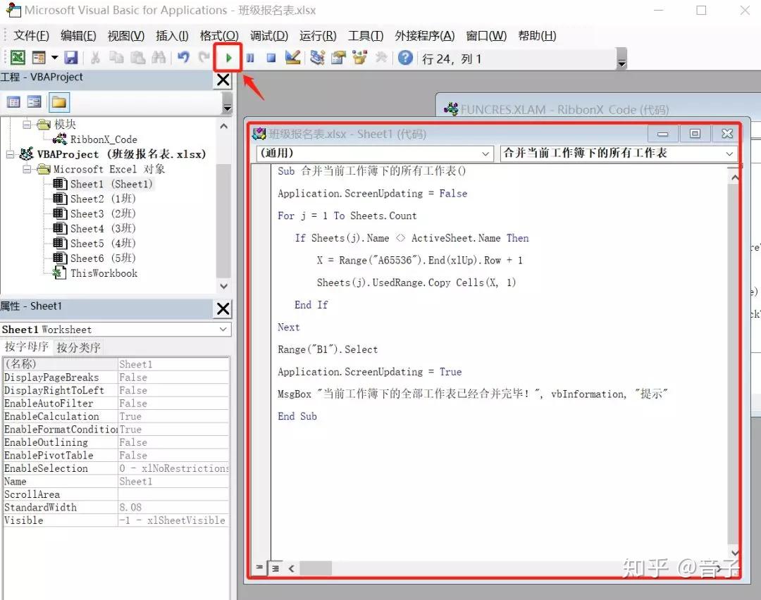This screenshot has height=600, width=761.
Task: Open the 插入(I) menu
Action: (x=172, y=35)
